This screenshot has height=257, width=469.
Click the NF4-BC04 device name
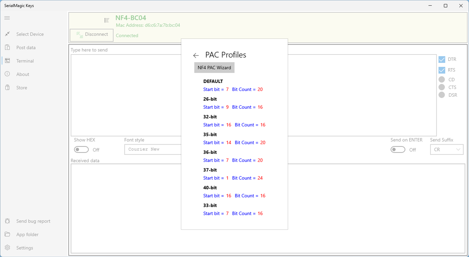(x=131, y=18)
